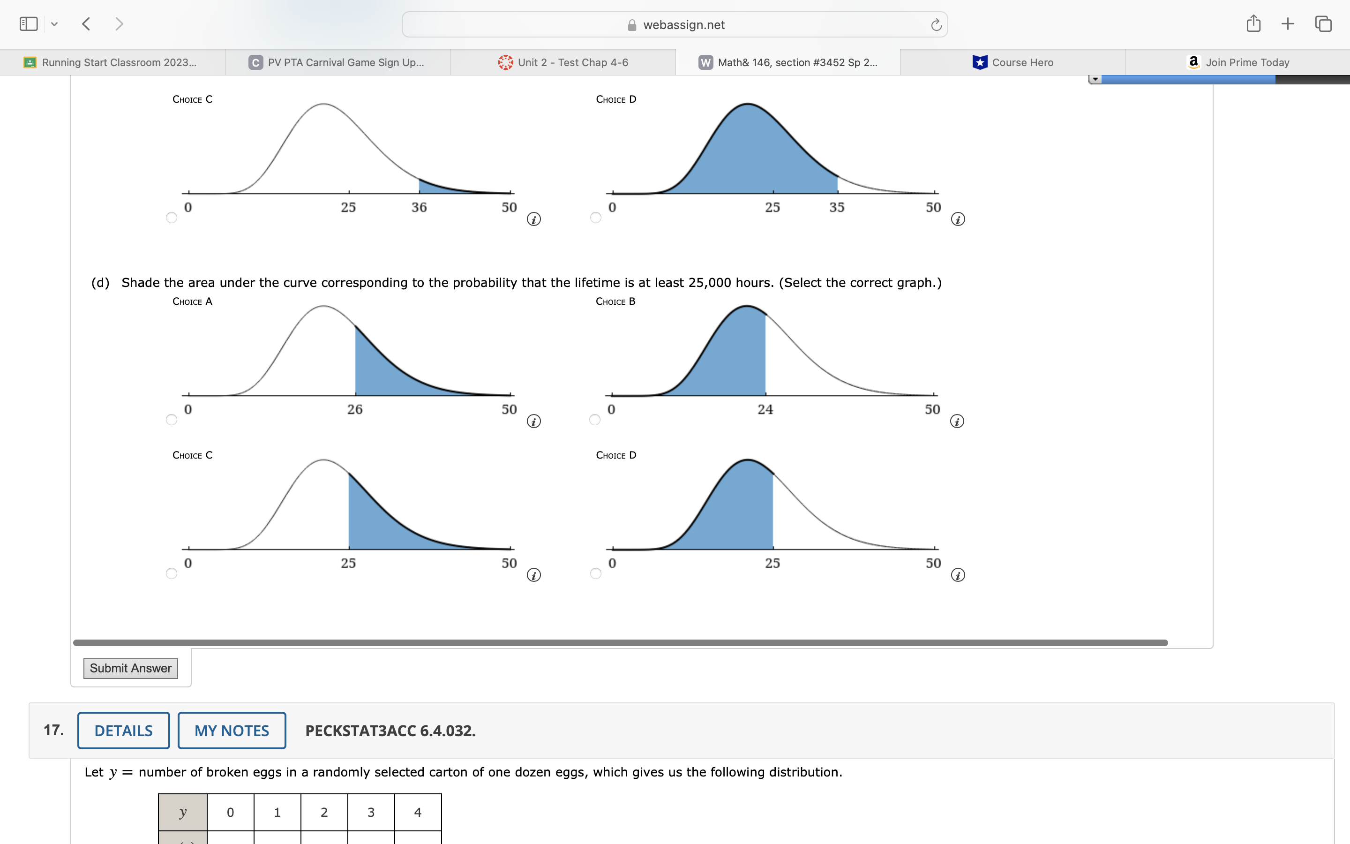Open the tab overview icon

tap(1323, 24)
